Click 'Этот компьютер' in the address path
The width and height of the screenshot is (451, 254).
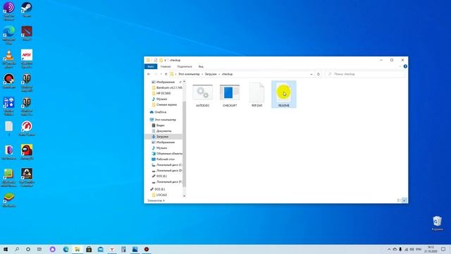click(189, 74)
